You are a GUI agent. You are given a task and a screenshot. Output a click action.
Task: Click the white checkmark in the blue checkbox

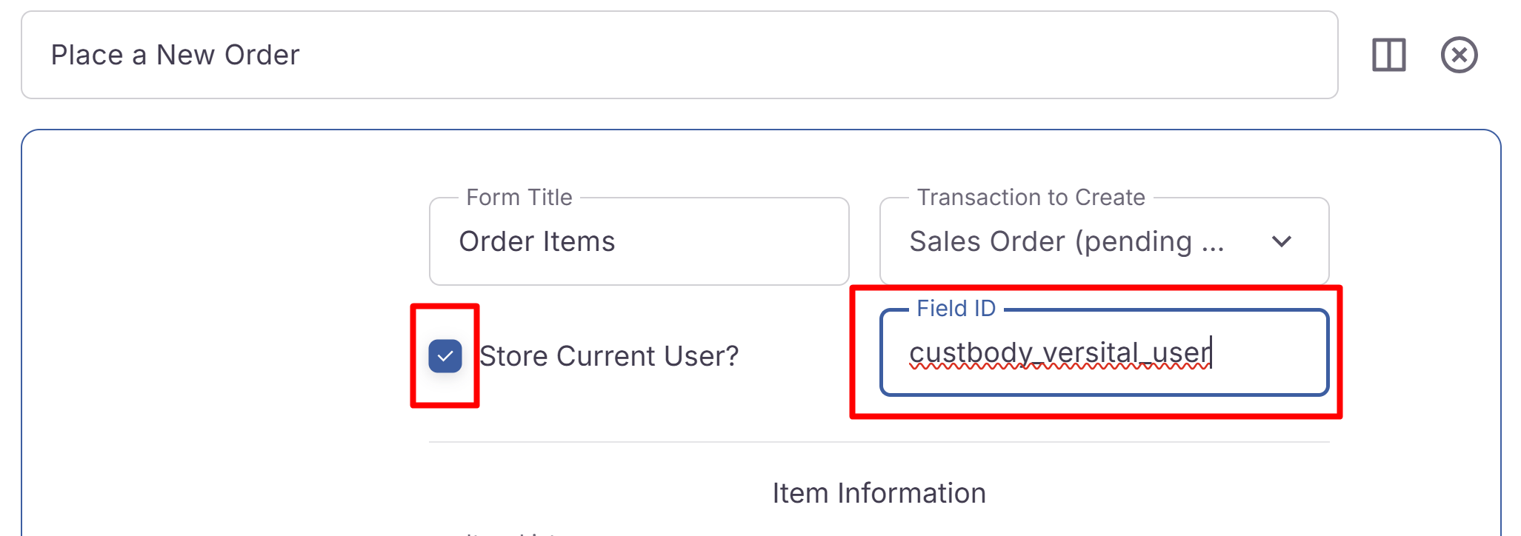[x=445, y=356]
